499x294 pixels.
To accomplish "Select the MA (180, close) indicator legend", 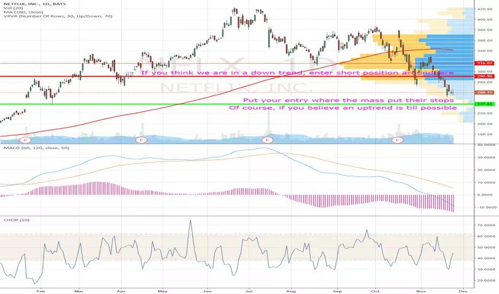I will point(23,12).
